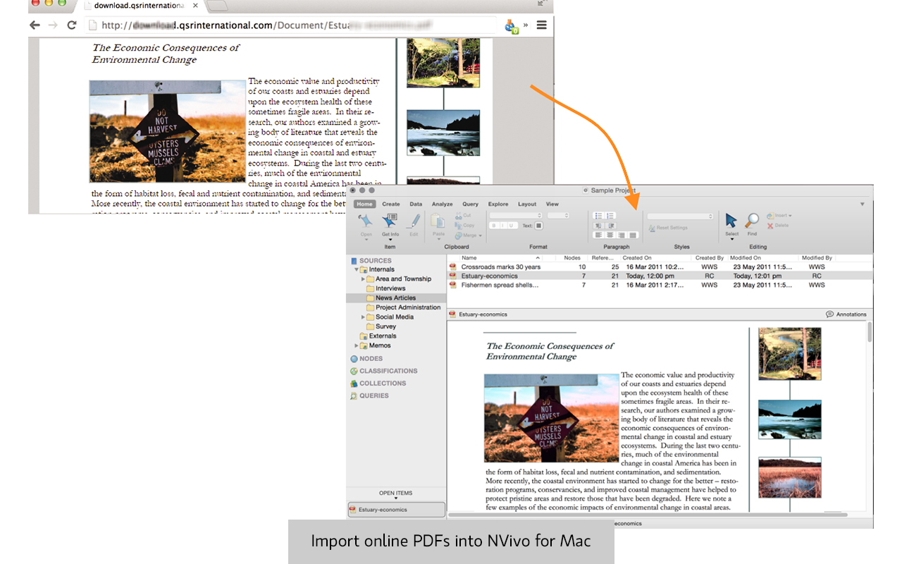Click the Find magnifier icon
The image size is (902, 564).
752,221
